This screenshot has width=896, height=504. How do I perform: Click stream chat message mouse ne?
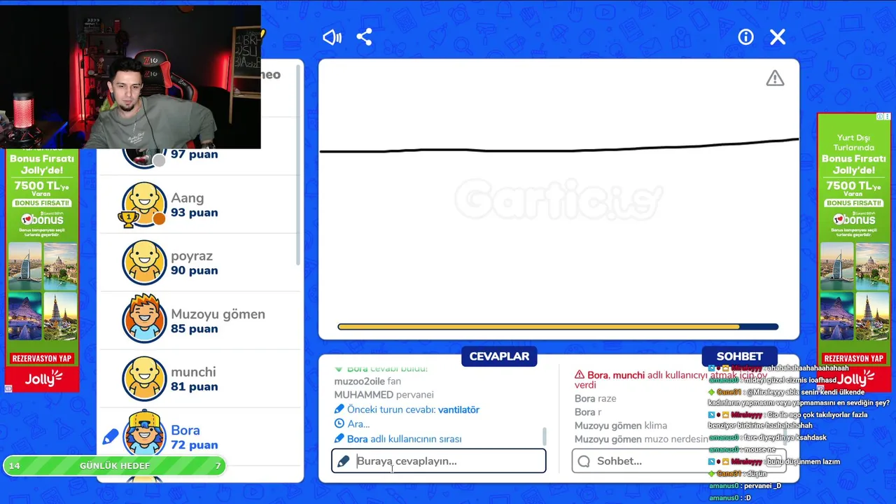coord(742,449)
